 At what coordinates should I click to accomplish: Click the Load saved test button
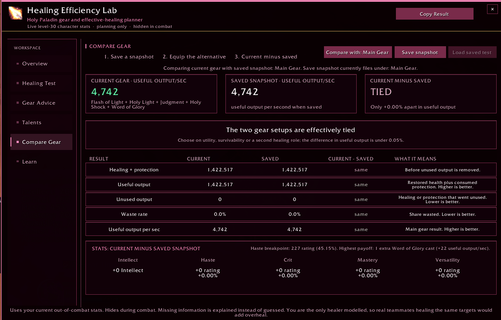coord(472,52)
